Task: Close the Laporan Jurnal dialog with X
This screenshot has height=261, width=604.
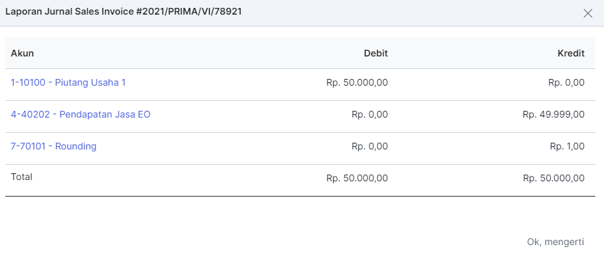Action: pyautogui.click(x=587, y=13)
